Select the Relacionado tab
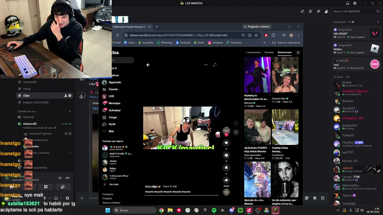This screenshot has width=383, height=215. tap(285, 52)
